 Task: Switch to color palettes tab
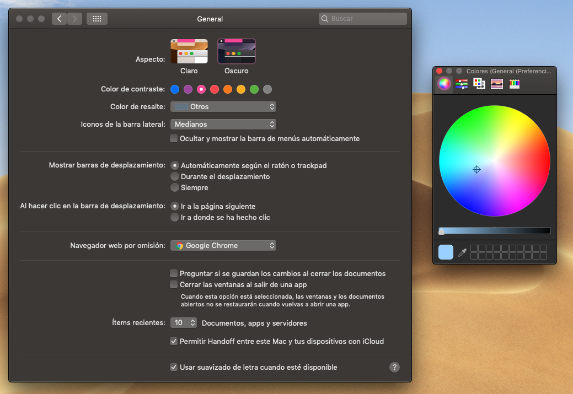pyautogui.click(x=479, y=84)
